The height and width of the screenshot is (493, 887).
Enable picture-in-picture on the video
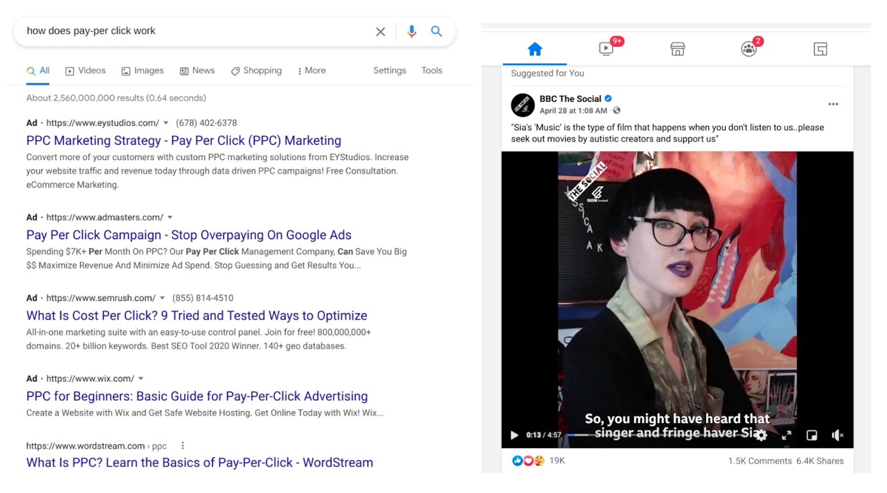click(812, 435)
